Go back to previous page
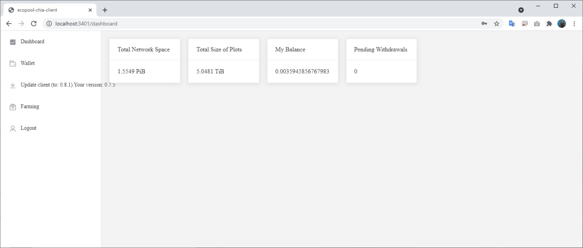 click(9, 24)
